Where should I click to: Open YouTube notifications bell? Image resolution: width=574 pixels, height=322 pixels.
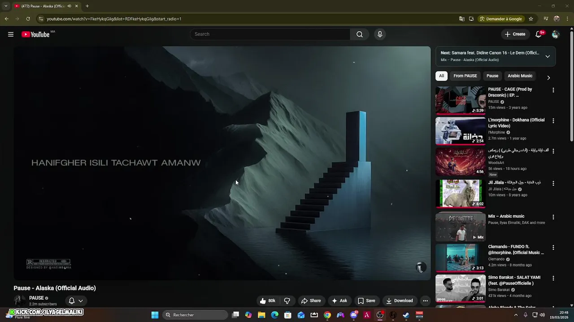[539, 34]
